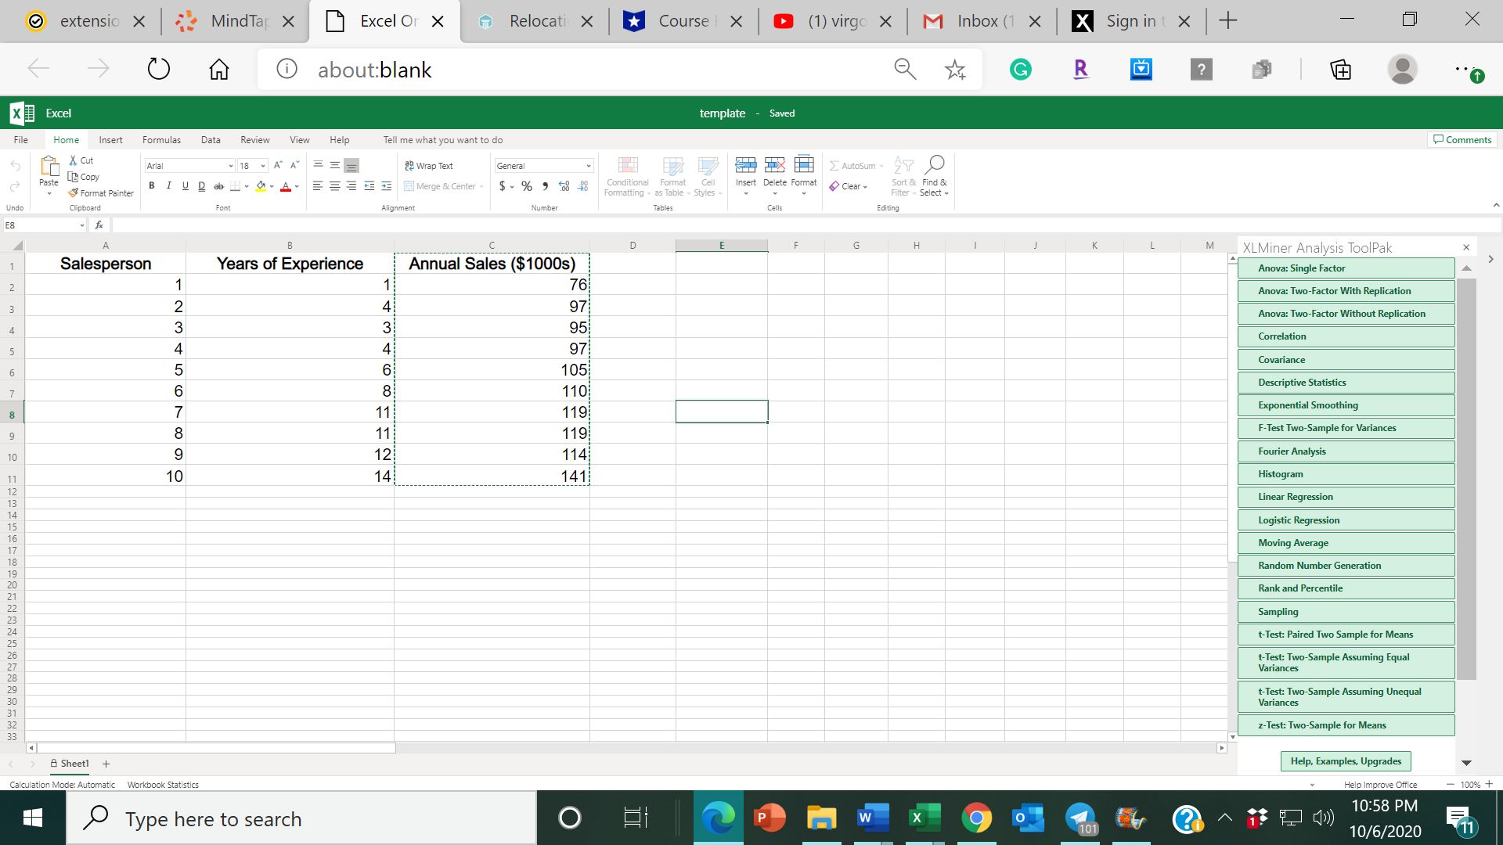Click the AutoSum icon
Image resolution: width=1503 pixels, height=845 pixels.
(834, 166)
